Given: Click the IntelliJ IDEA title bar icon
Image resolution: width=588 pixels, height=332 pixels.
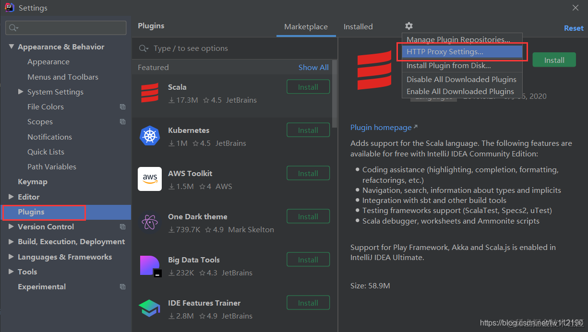Looking at the screenshot, I should pos(9,8).
